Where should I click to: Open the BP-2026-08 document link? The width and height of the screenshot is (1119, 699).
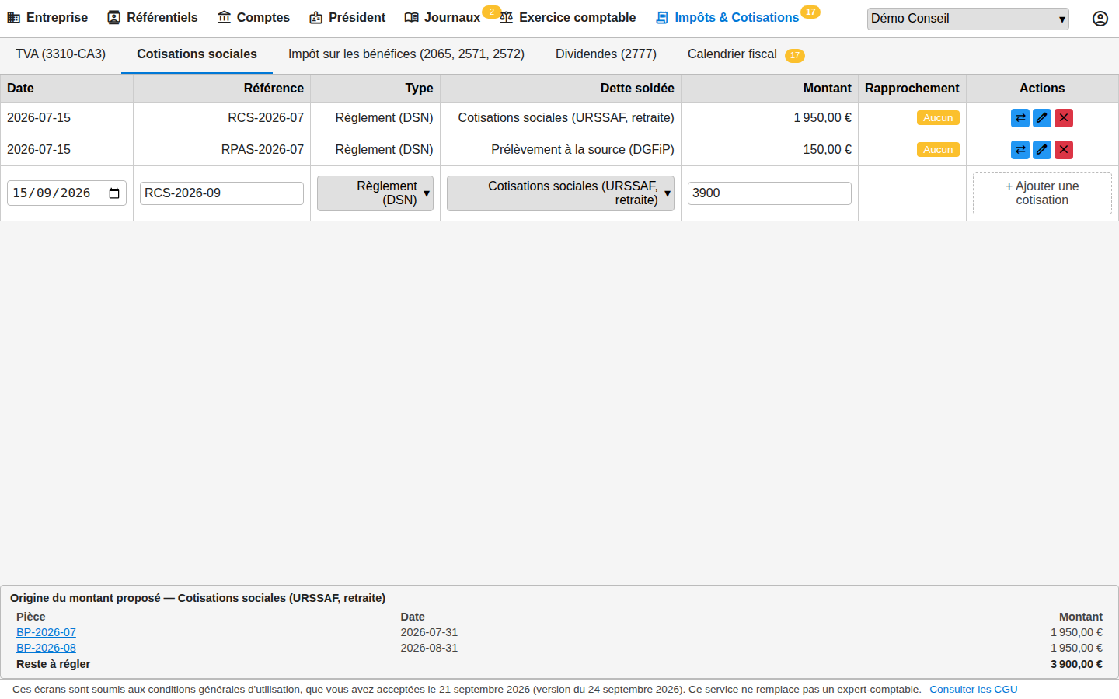coord(46,648)
